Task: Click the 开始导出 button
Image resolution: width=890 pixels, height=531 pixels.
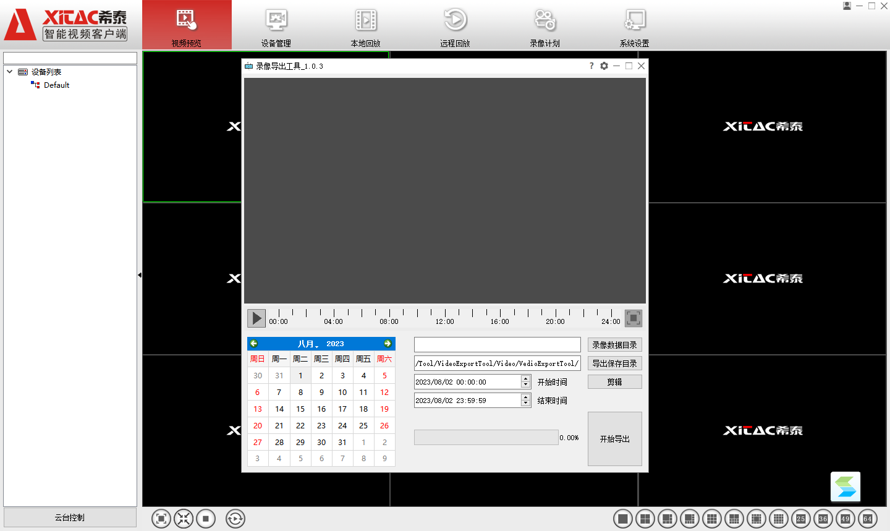Action: 614,439
